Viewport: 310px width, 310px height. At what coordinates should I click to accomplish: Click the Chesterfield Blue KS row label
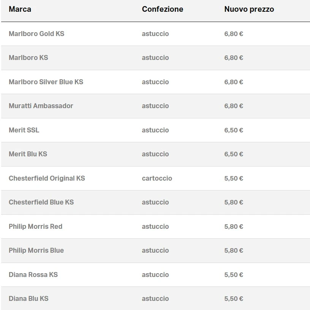(41, 202)
